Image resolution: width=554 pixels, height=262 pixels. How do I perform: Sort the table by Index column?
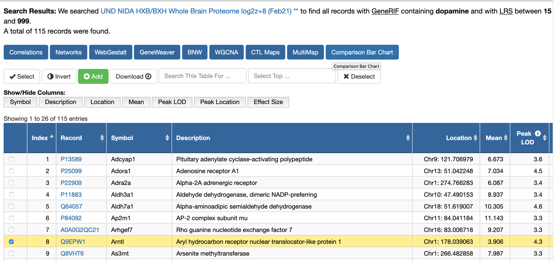pos(52,137)
